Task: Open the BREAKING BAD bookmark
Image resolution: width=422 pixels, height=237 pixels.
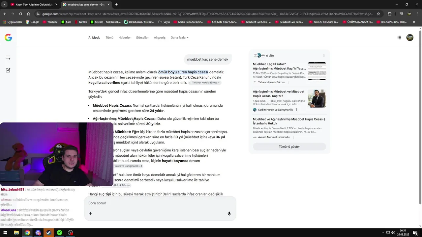Action: click(391, 22)
